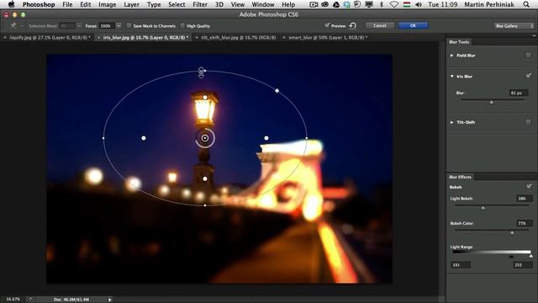The height and width of the screenshot is (303, 538).
Task: Switch to tilt_shift_blur.jpg document tab
Action: tap(238, 37)
